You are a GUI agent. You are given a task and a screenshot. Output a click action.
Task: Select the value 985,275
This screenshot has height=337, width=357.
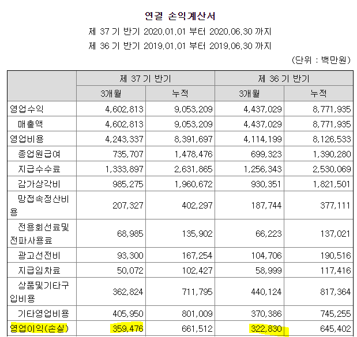coord(128,184)
